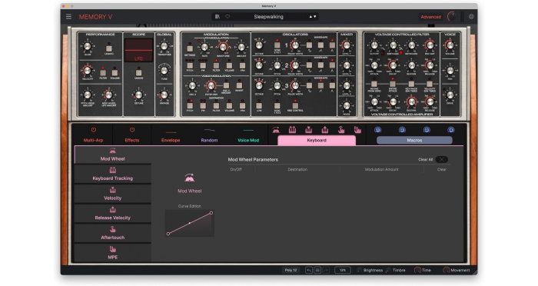Step to next preset with down arrow
Image resolution: width=538 pixels, height=286 pixels.
coord(314,16)
